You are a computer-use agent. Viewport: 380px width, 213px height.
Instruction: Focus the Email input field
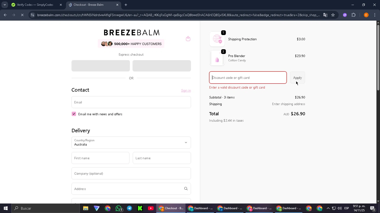131,102
